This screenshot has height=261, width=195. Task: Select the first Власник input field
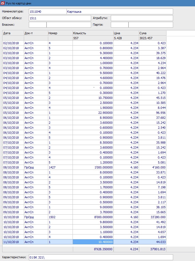coord(37,25)
